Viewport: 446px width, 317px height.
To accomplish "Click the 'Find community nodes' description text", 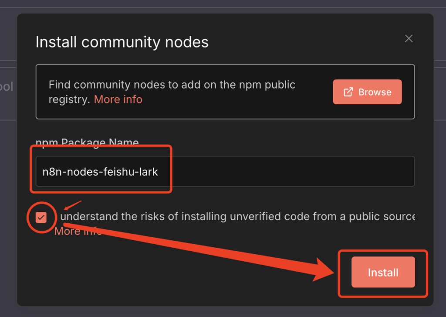I will click(x=172, y=85).
